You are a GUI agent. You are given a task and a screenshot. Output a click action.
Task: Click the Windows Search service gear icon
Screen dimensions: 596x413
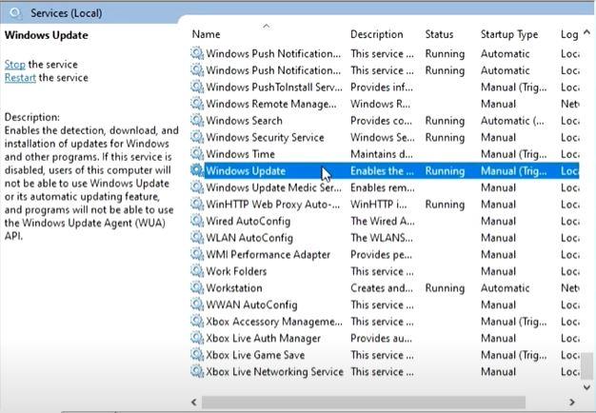[197, 121]
